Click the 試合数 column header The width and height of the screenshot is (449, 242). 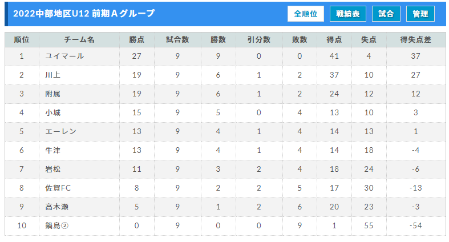point(177,39)
